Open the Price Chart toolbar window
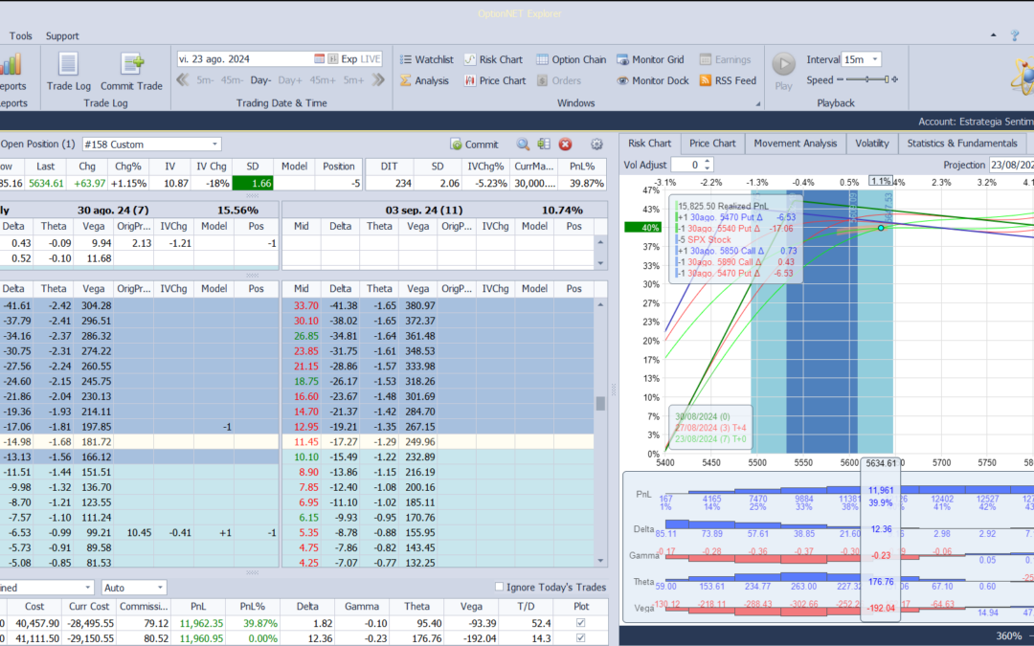Image resolution: width=1034 pixels, height=646 pixels. click(495, 80)
